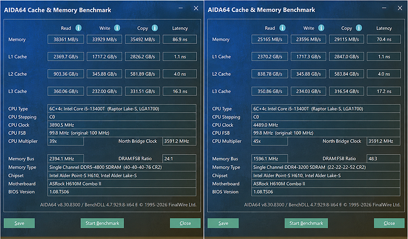Select Memory read value 38361 MB/s
This screenshot has height=239, width=408.
pyautogui.click(x=66, y=40)
